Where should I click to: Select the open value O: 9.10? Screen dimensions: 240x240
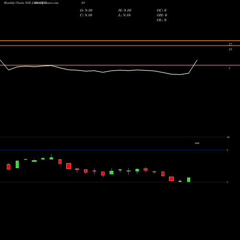[86, 11]
